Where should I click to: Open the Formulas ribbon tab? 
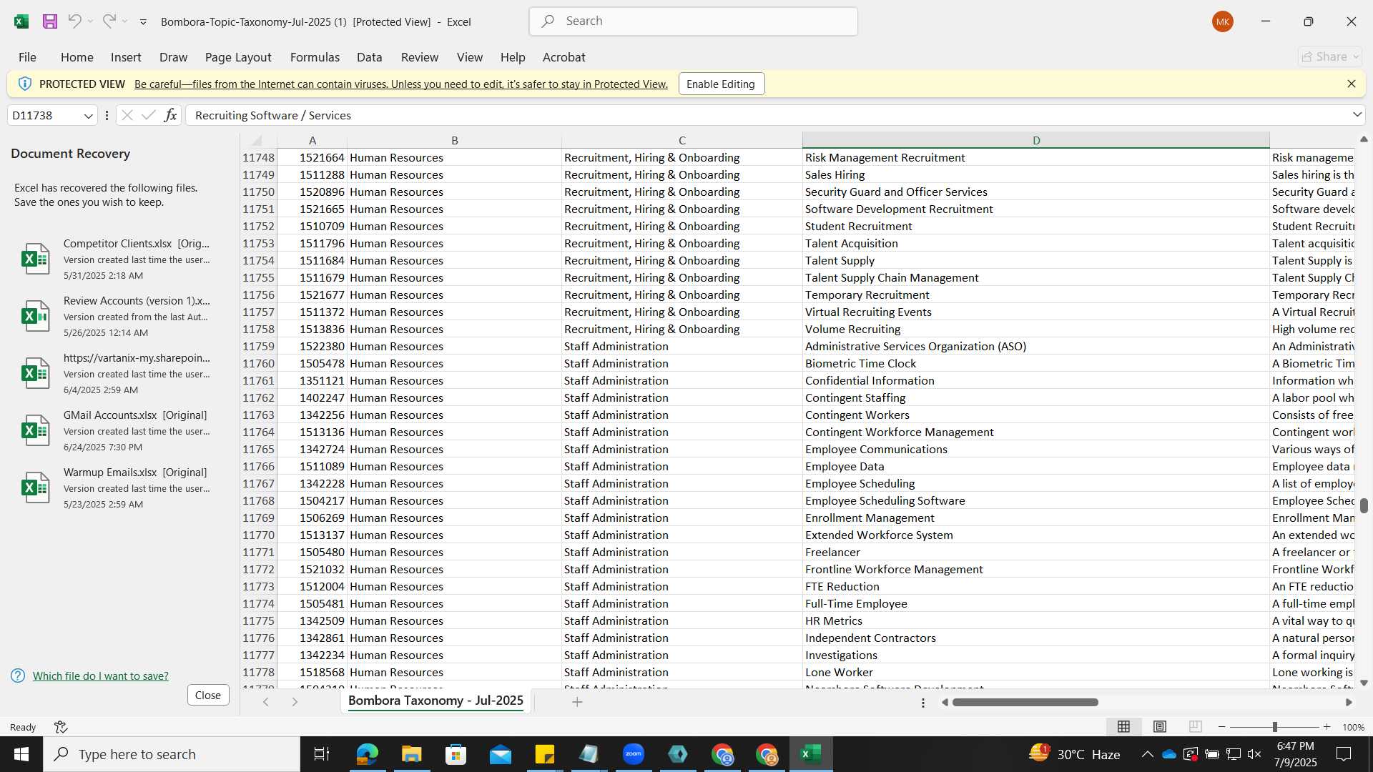pos(315,57)
